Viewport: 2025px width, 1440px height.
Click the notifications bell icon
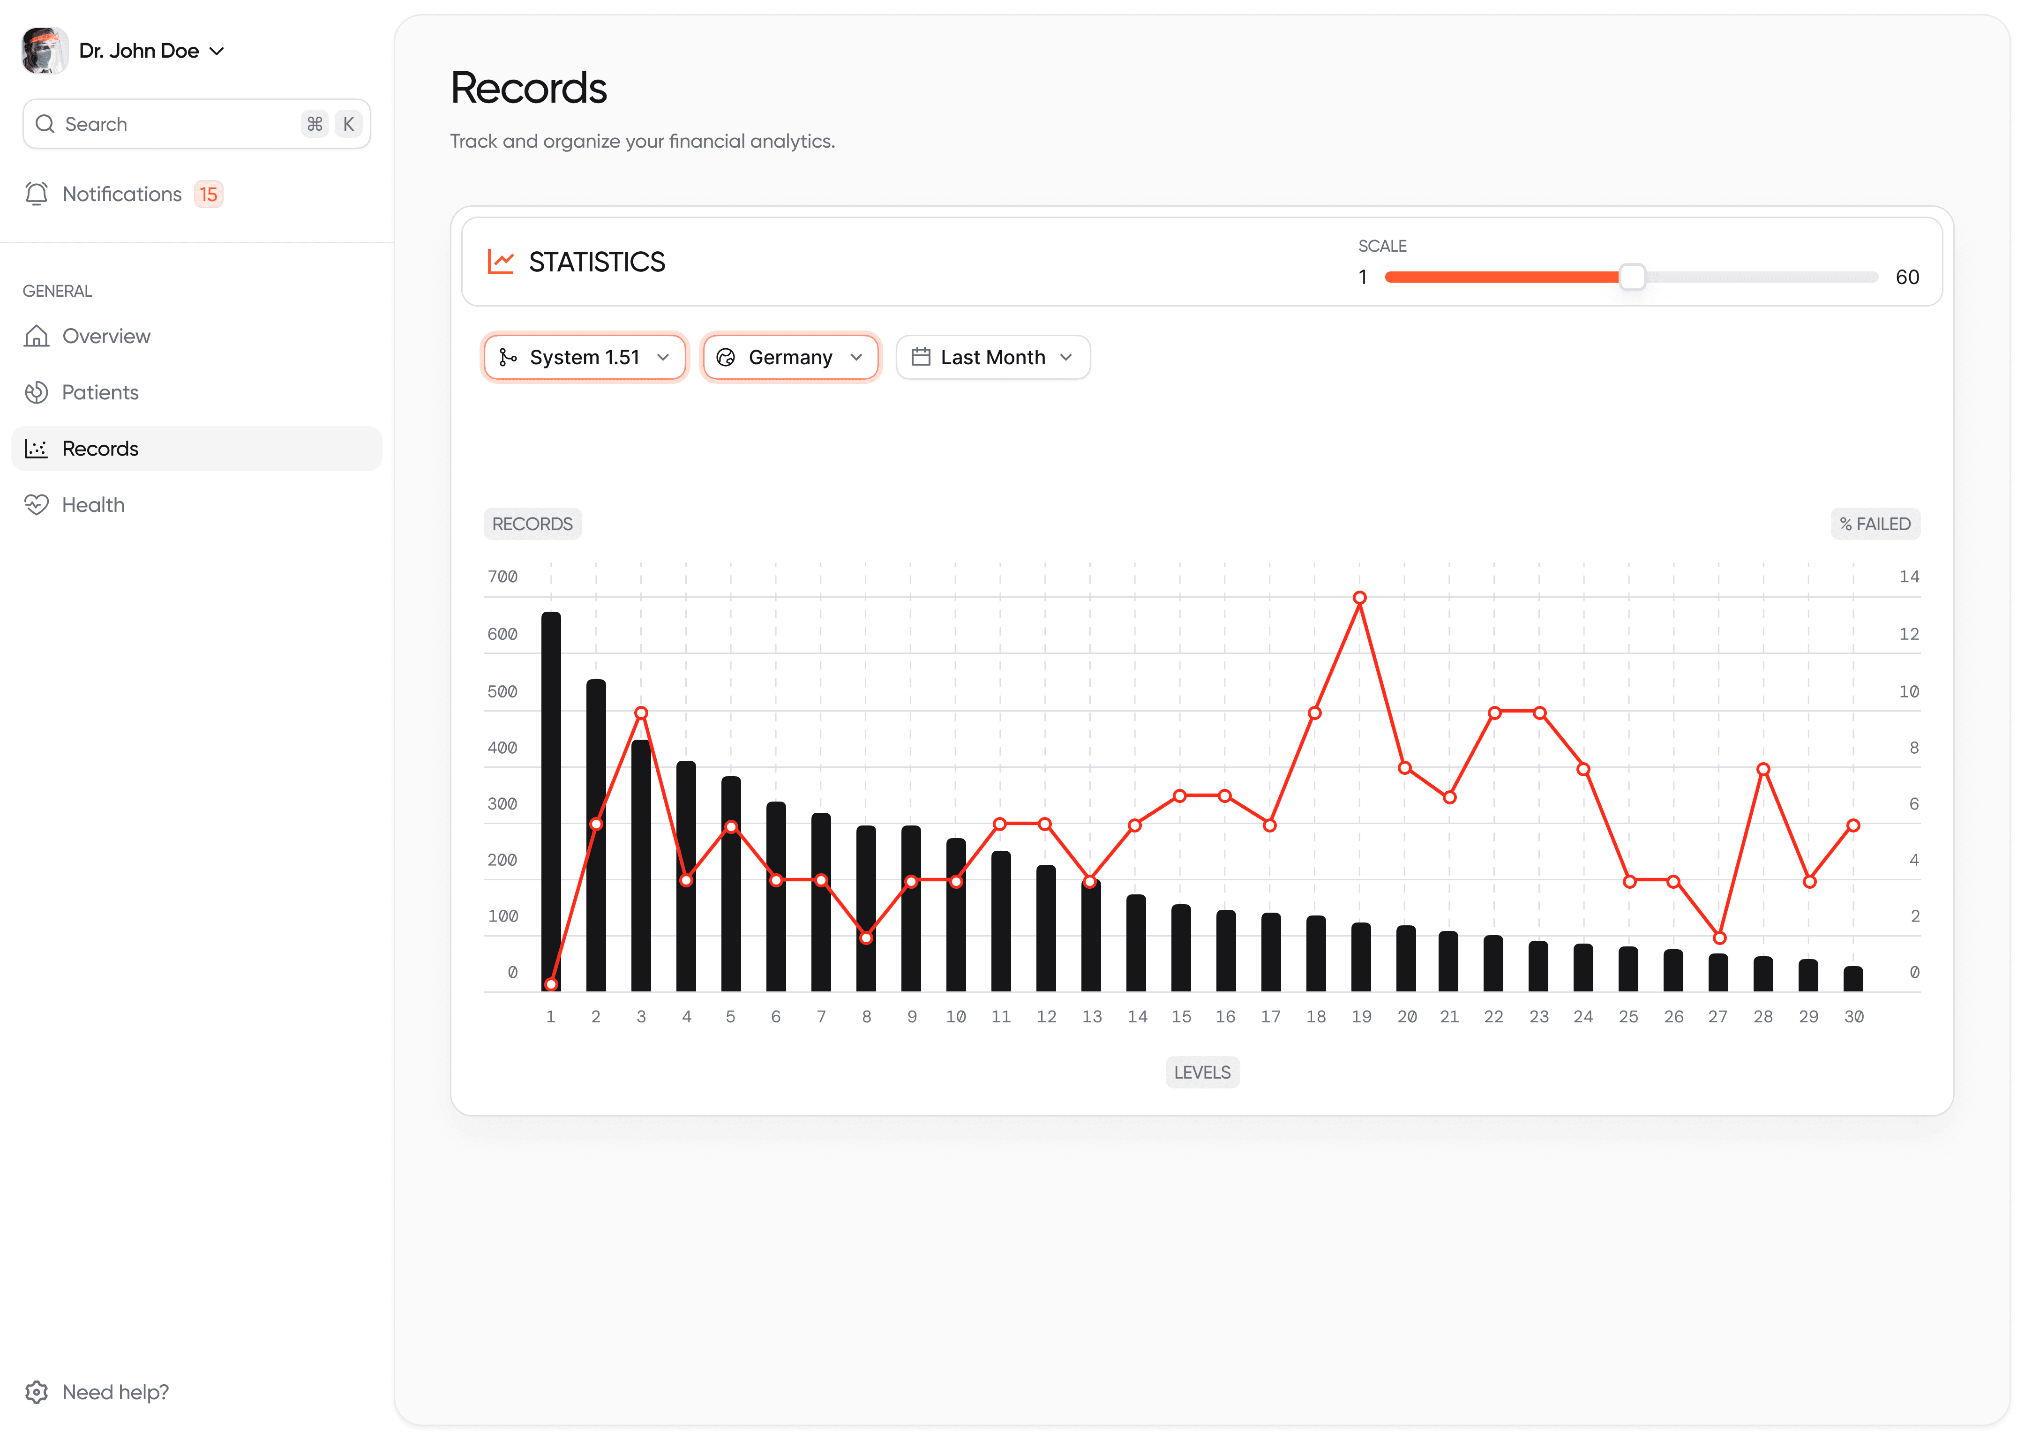(x=37, y=194)
